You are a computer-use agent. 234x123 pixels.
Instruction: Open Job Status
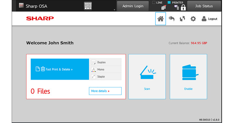[204, 6]
